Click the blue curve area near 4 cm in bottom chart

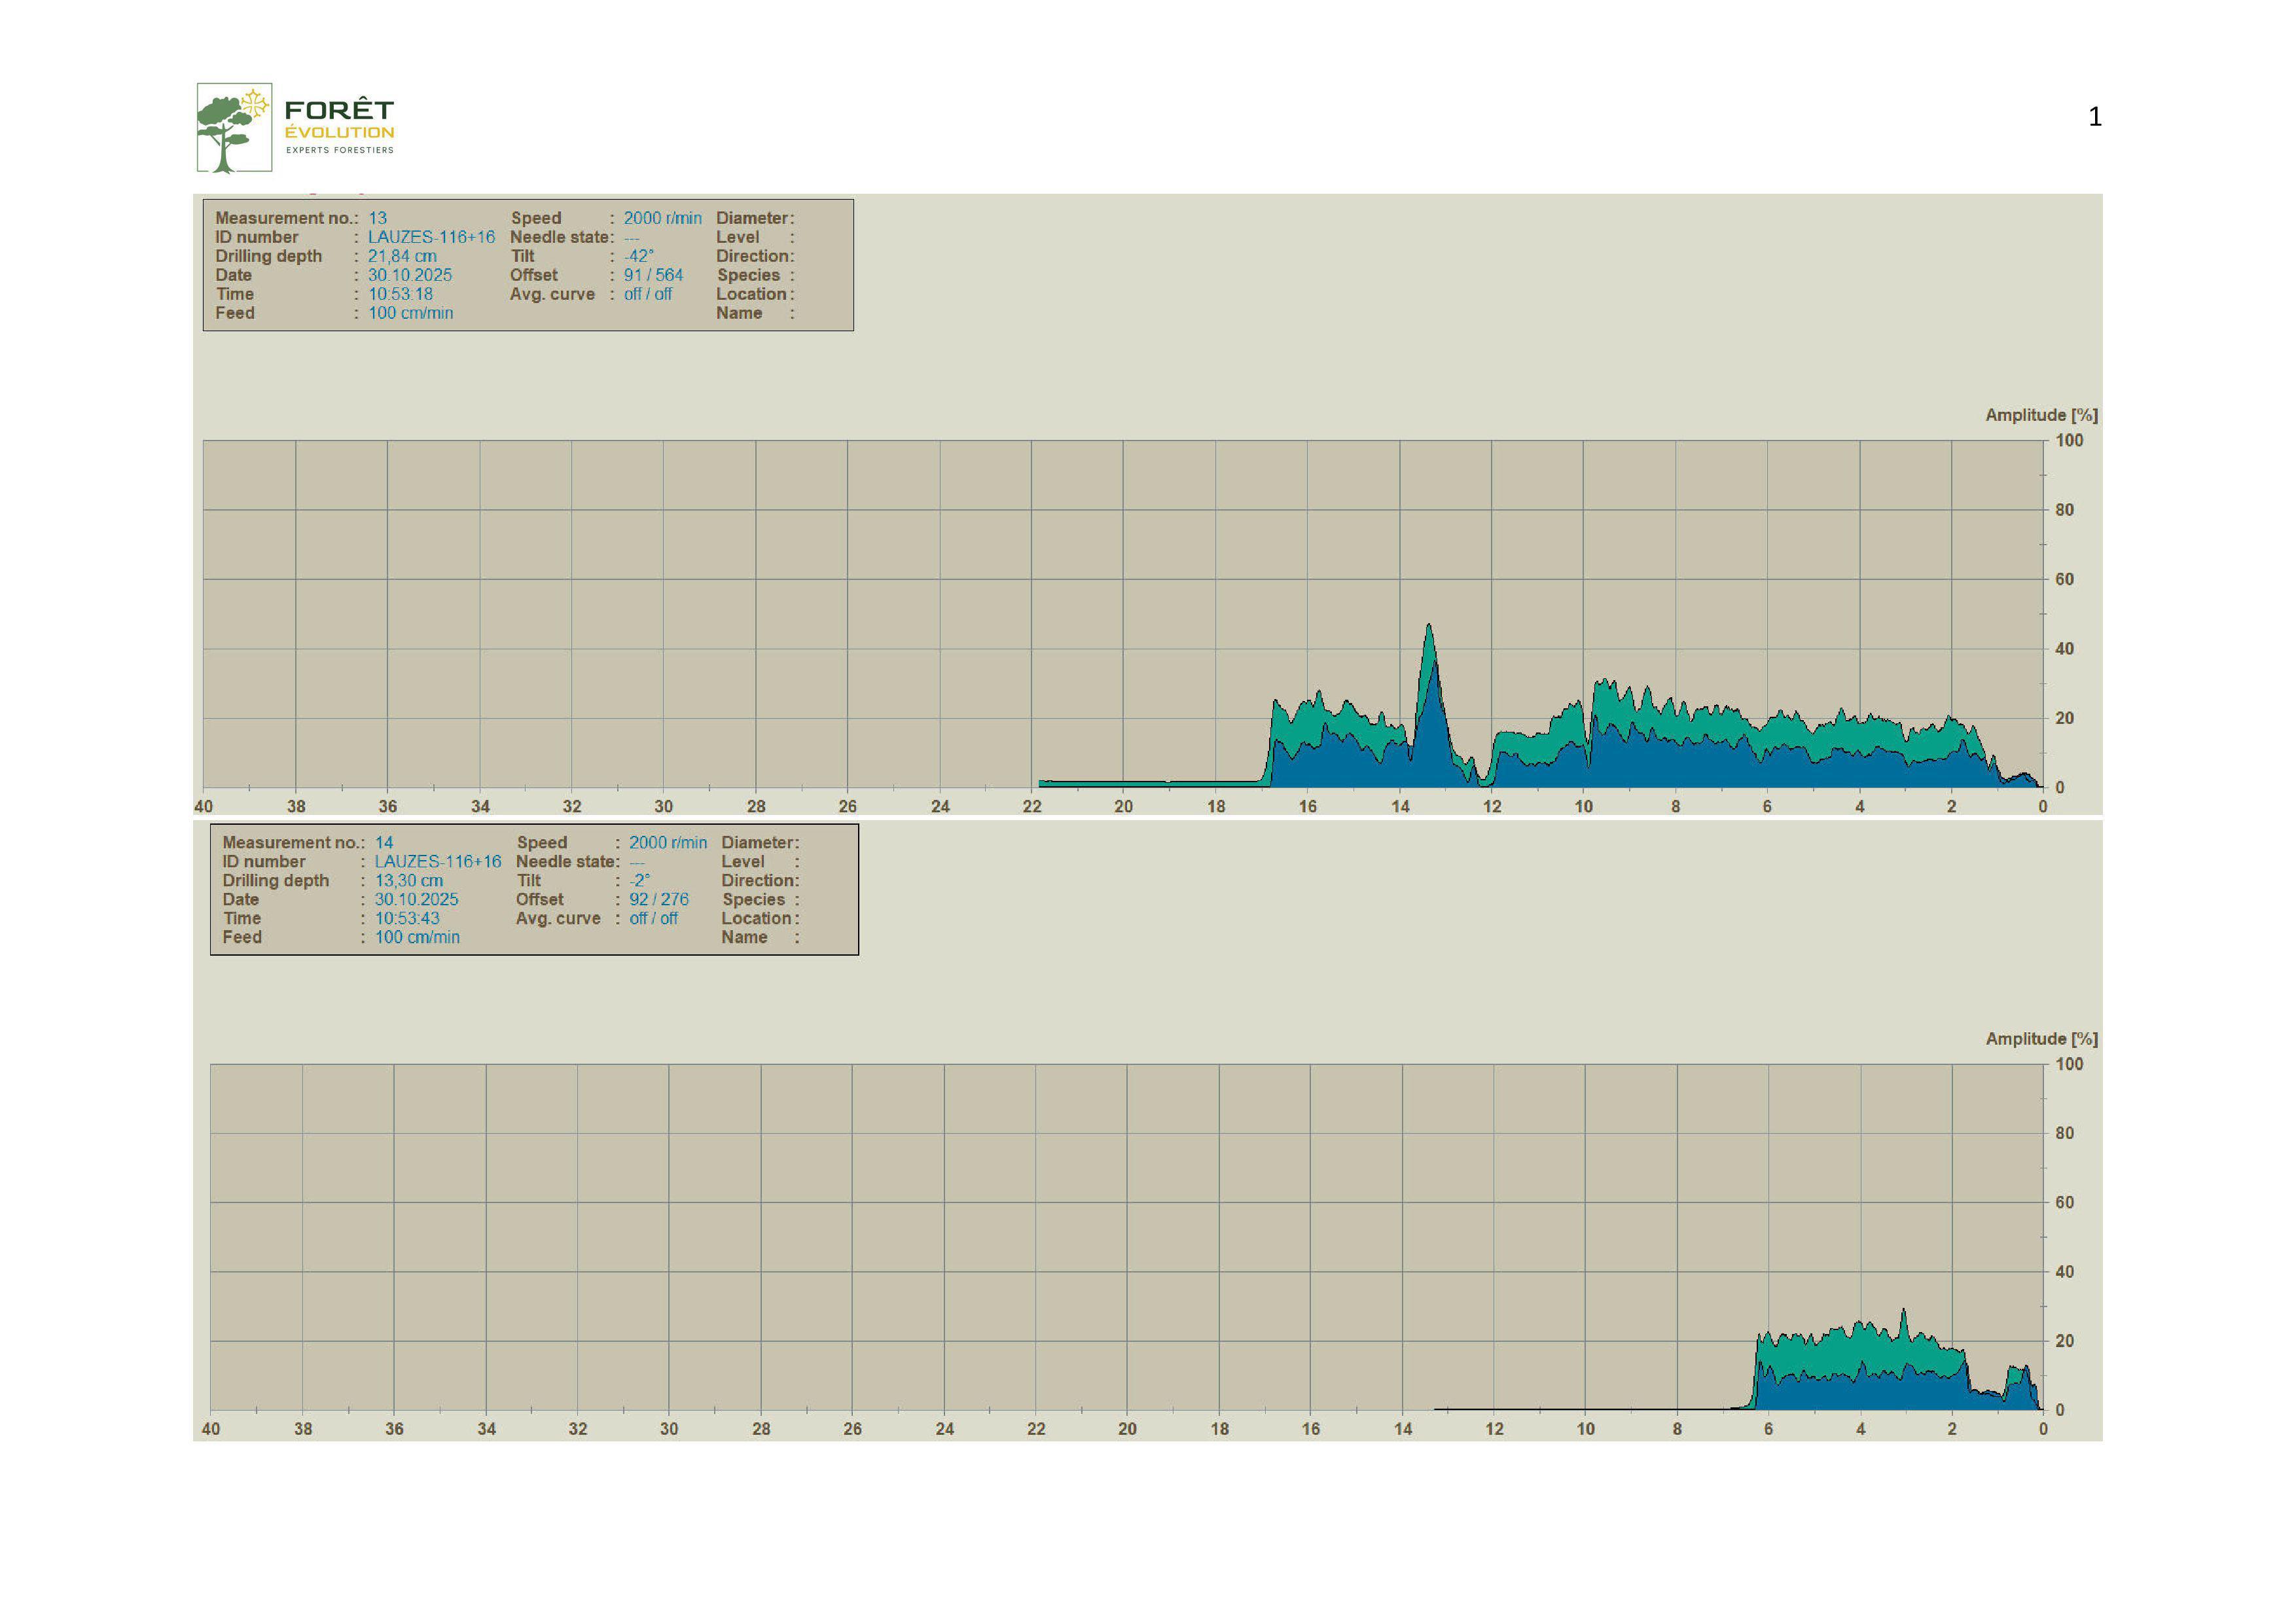pos(1860,1392)
